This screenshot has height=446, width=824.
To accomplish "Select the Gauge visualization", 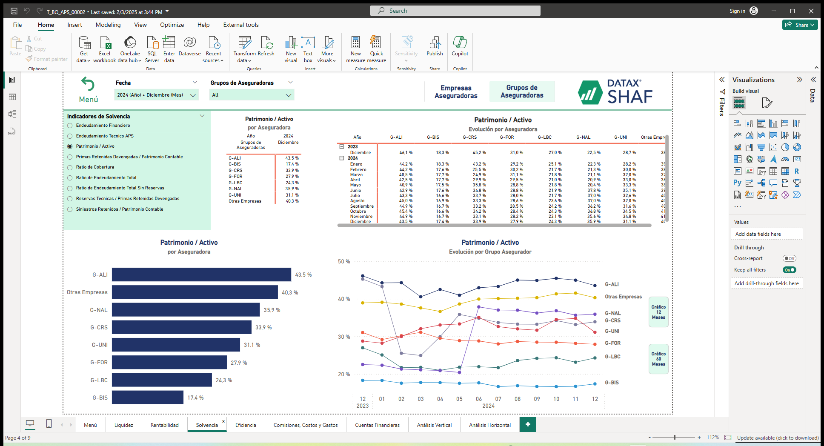I will click(x=785, y=159).
